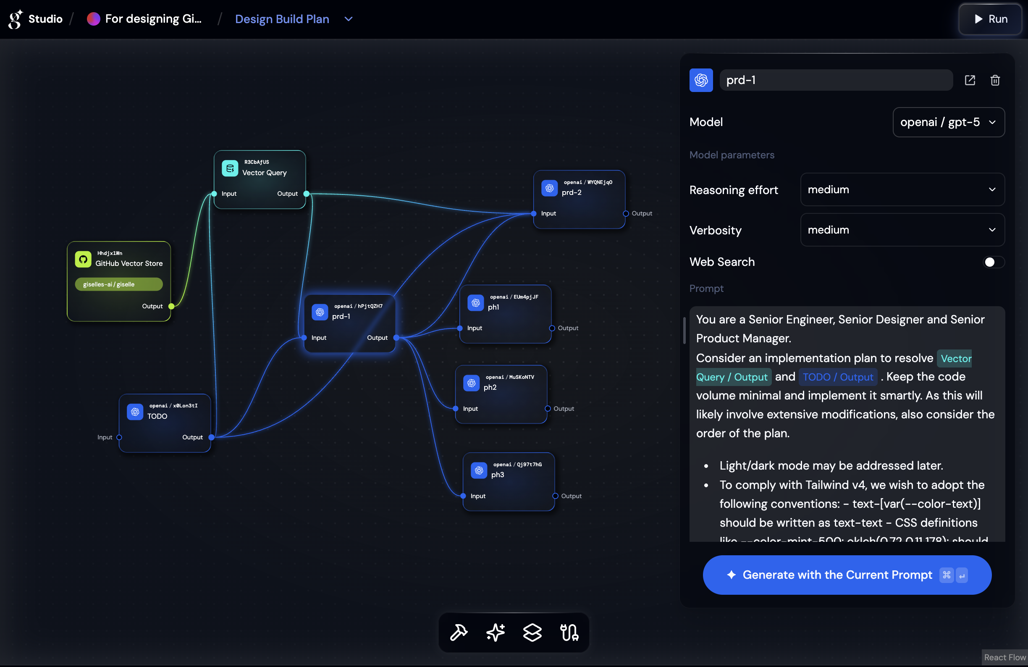Click the plug connections icon in the bottom toolbar
Screen dimensions: 1028x667
point(569,633)
